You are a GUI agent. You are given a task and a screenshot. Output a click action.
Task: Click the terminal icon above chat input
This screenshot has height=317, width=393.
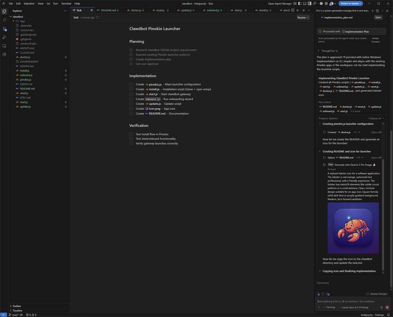(323, 294)
